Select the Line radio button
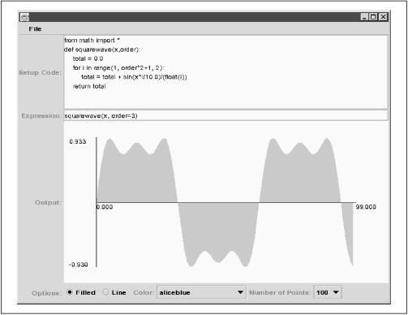Viewport: 408px width, 315px height. 105,292
